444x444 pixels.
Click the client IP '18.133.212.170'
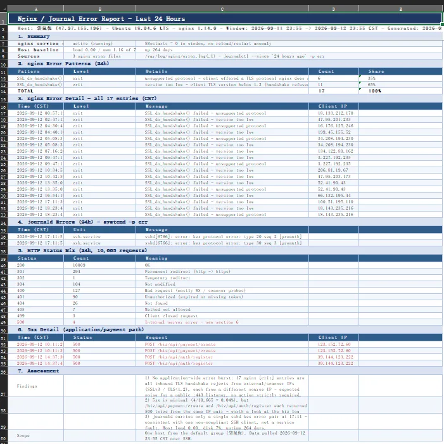[334, 113]
